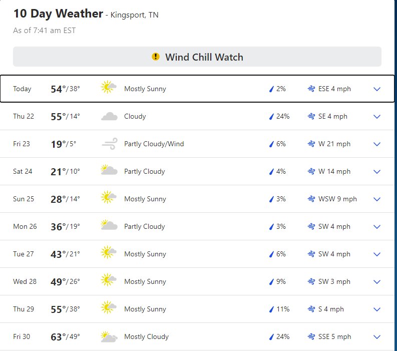Viewport: 397px width, 351px height.
Task: Select the Tue 27 forecast row
Action: coord(197,254)
